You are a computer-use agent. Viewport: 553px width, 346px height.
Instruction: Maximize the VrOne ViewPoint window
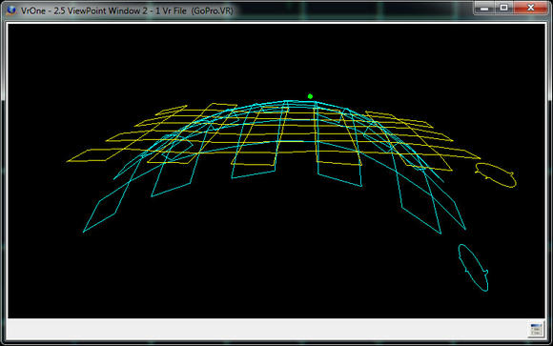click(x=503, y=8)
